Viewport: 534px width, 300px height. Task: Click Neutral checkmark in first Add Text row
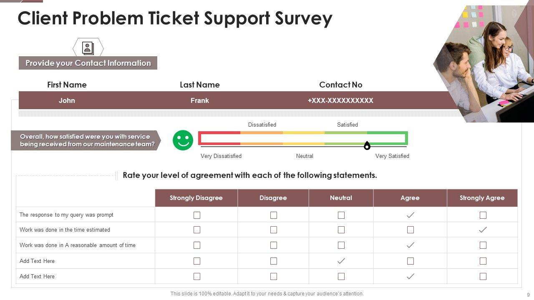coord(341,261)
